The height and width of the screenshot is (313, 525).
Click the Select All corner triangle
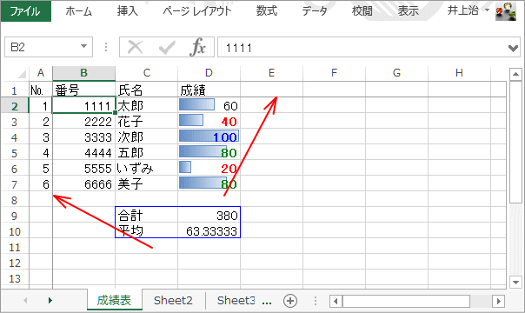(22, 73)
